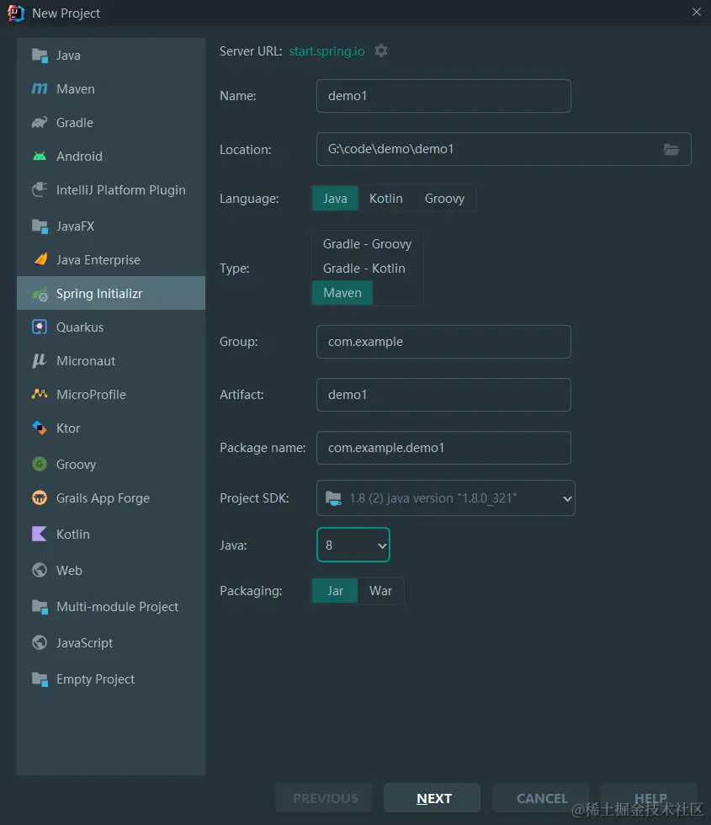Browse for location with folder icon
Image resolution: width=711 pixels, height=825 pixels.
pos(671,149)
